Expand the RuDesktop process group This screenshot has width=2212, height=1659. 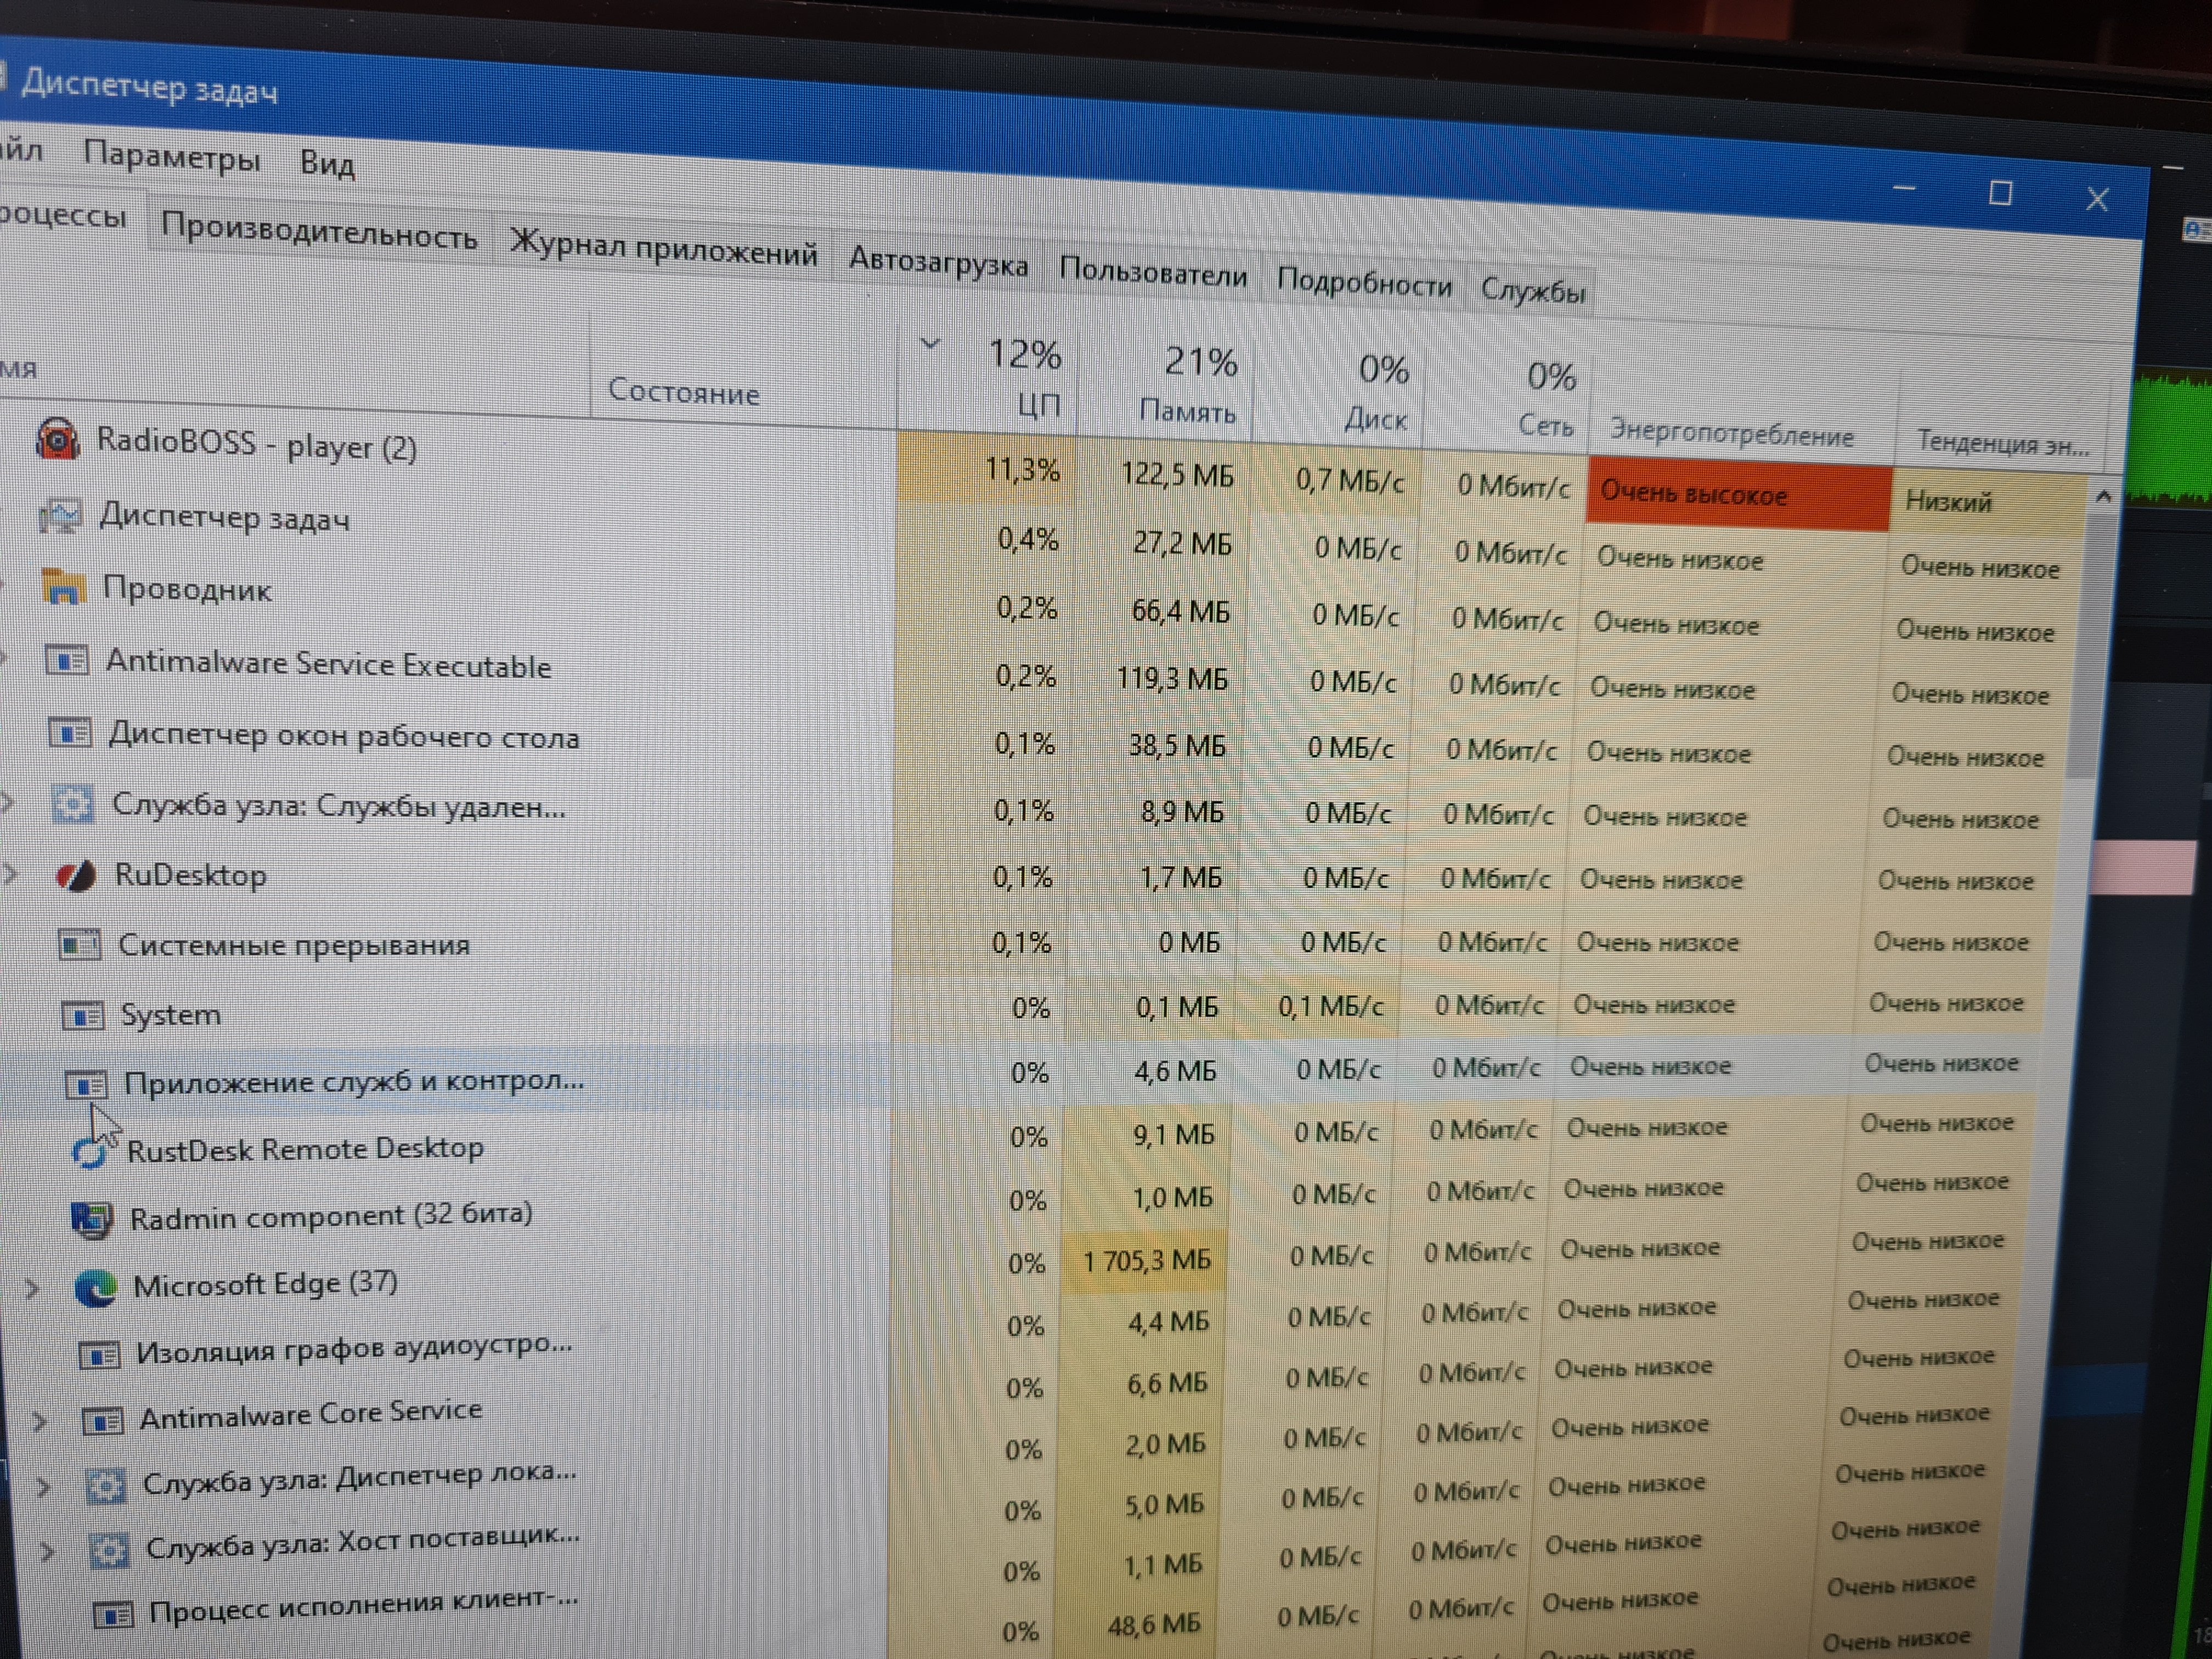[x=11, y=874]
